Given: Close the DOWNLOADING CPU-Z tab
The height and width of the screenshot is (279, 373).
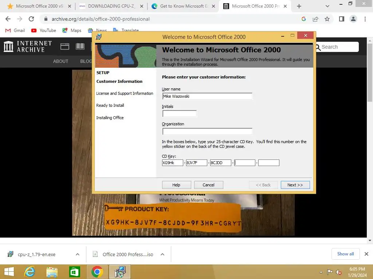Looking at the screenshot, I should [142, 7].
